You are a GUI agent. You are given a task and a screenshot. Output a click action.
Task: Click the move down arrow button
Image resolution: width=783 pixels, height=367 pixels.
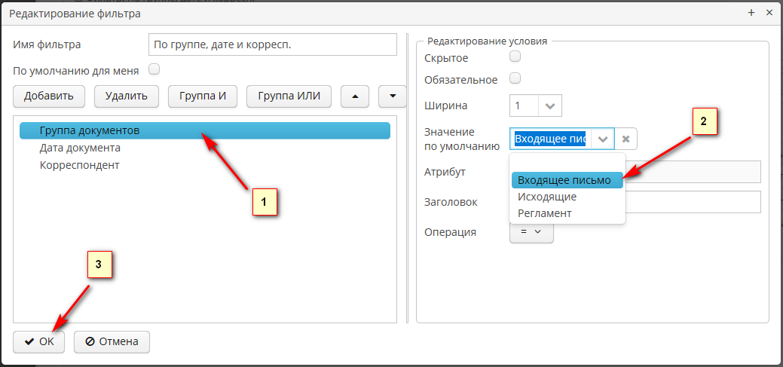[x=392, y=96]
